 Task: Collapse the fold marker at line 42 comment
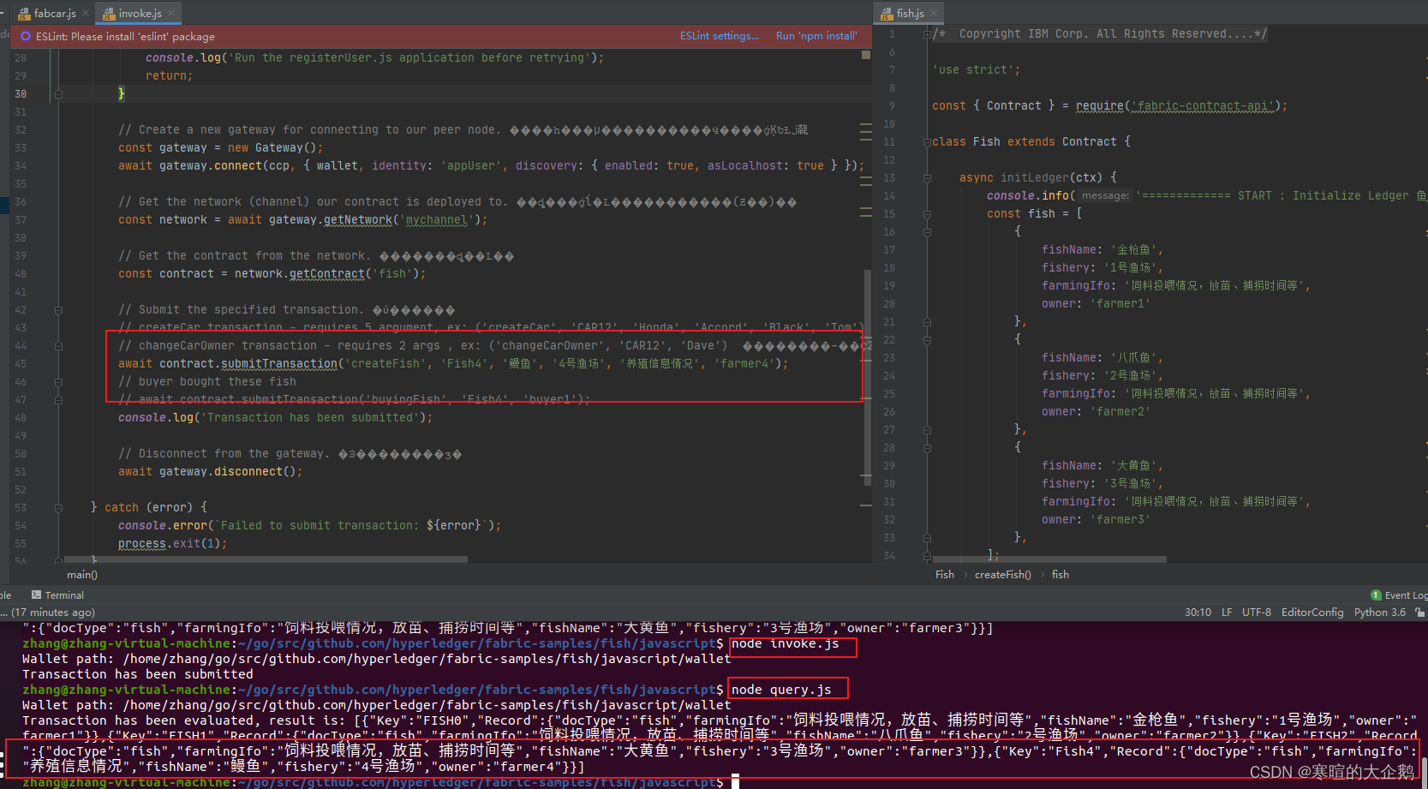(58, 310)
